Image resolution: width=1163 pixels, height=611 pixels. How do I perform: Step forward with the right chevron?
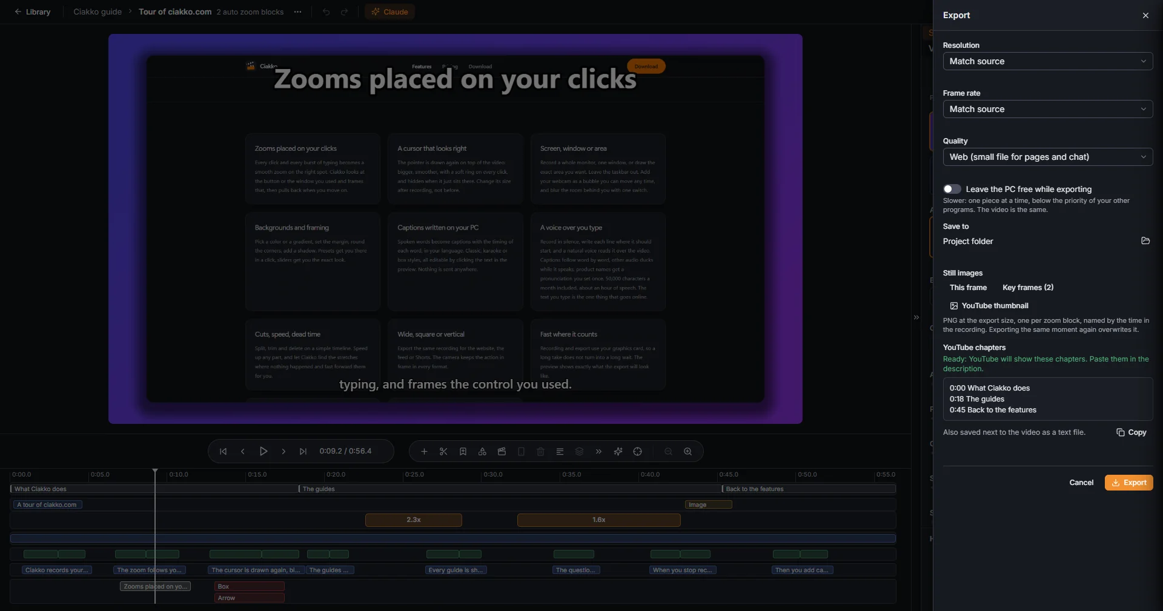coord(283,451)
